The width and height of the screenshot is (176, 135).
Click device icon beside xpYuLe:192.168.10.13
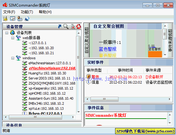click(25, 109)
